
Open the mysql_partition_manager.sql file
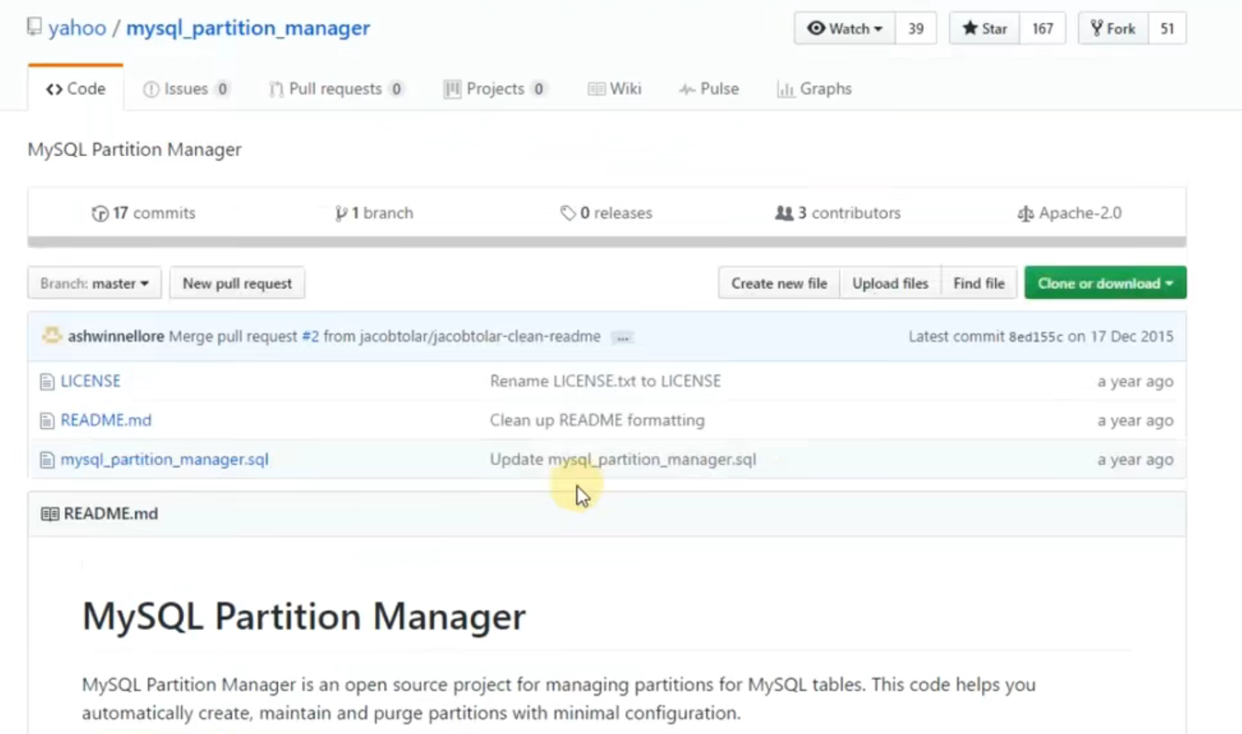point(164,460)
